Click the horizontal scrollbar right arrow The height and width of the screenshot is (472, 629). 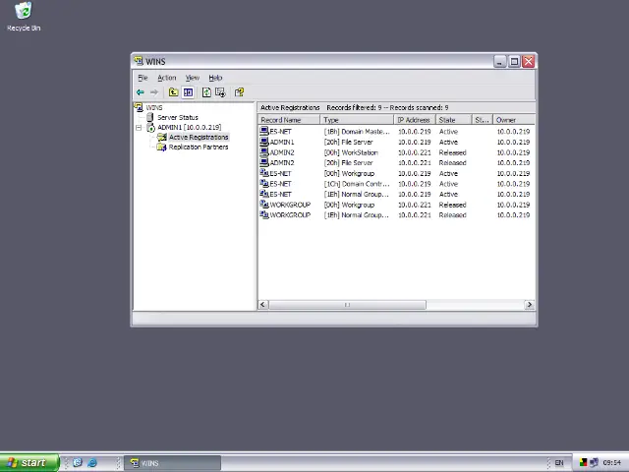pyautogui.click(x=530, y=305)
